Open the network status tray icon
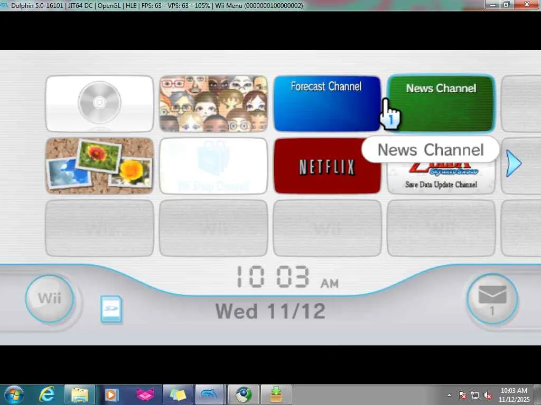The width and height of the screenshot is (541, 405). coord(475,396)
